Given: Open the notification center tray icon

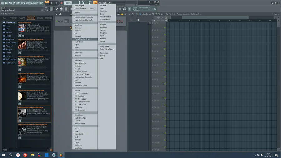Looking at the screenshot, I should point(277,155).
